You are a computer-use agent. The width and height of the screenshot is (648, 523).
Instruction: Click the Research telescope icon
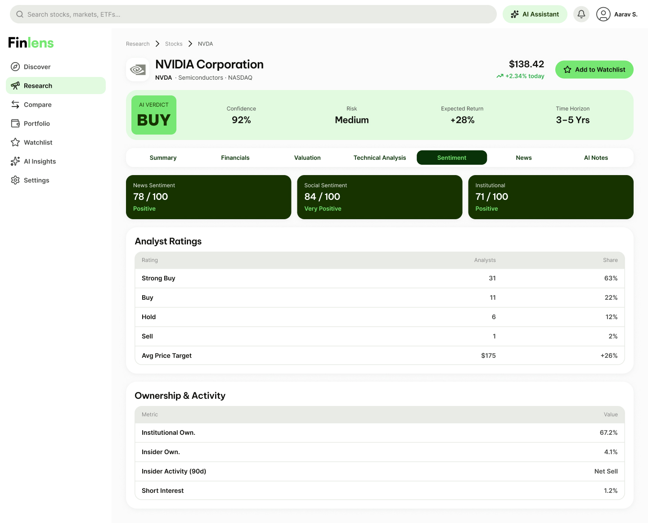coord(15,86)
